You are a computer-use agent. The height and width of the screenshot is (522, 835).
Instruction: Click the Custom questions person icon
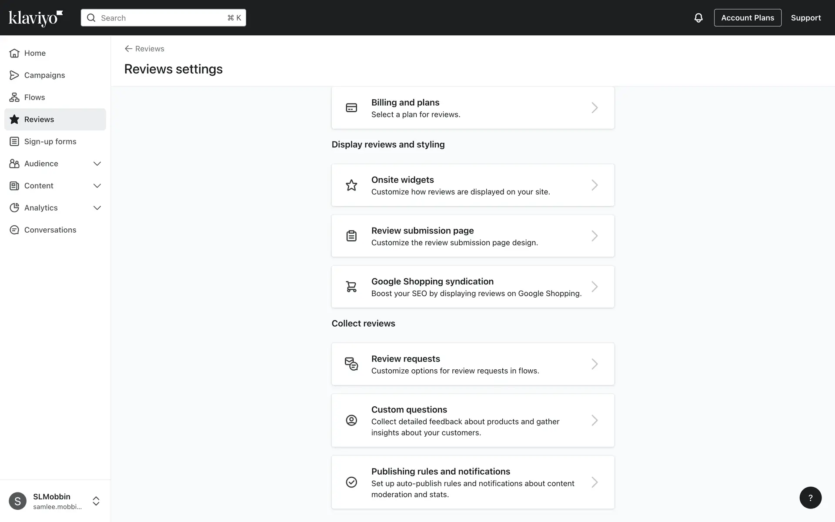(x=351, y=420)
